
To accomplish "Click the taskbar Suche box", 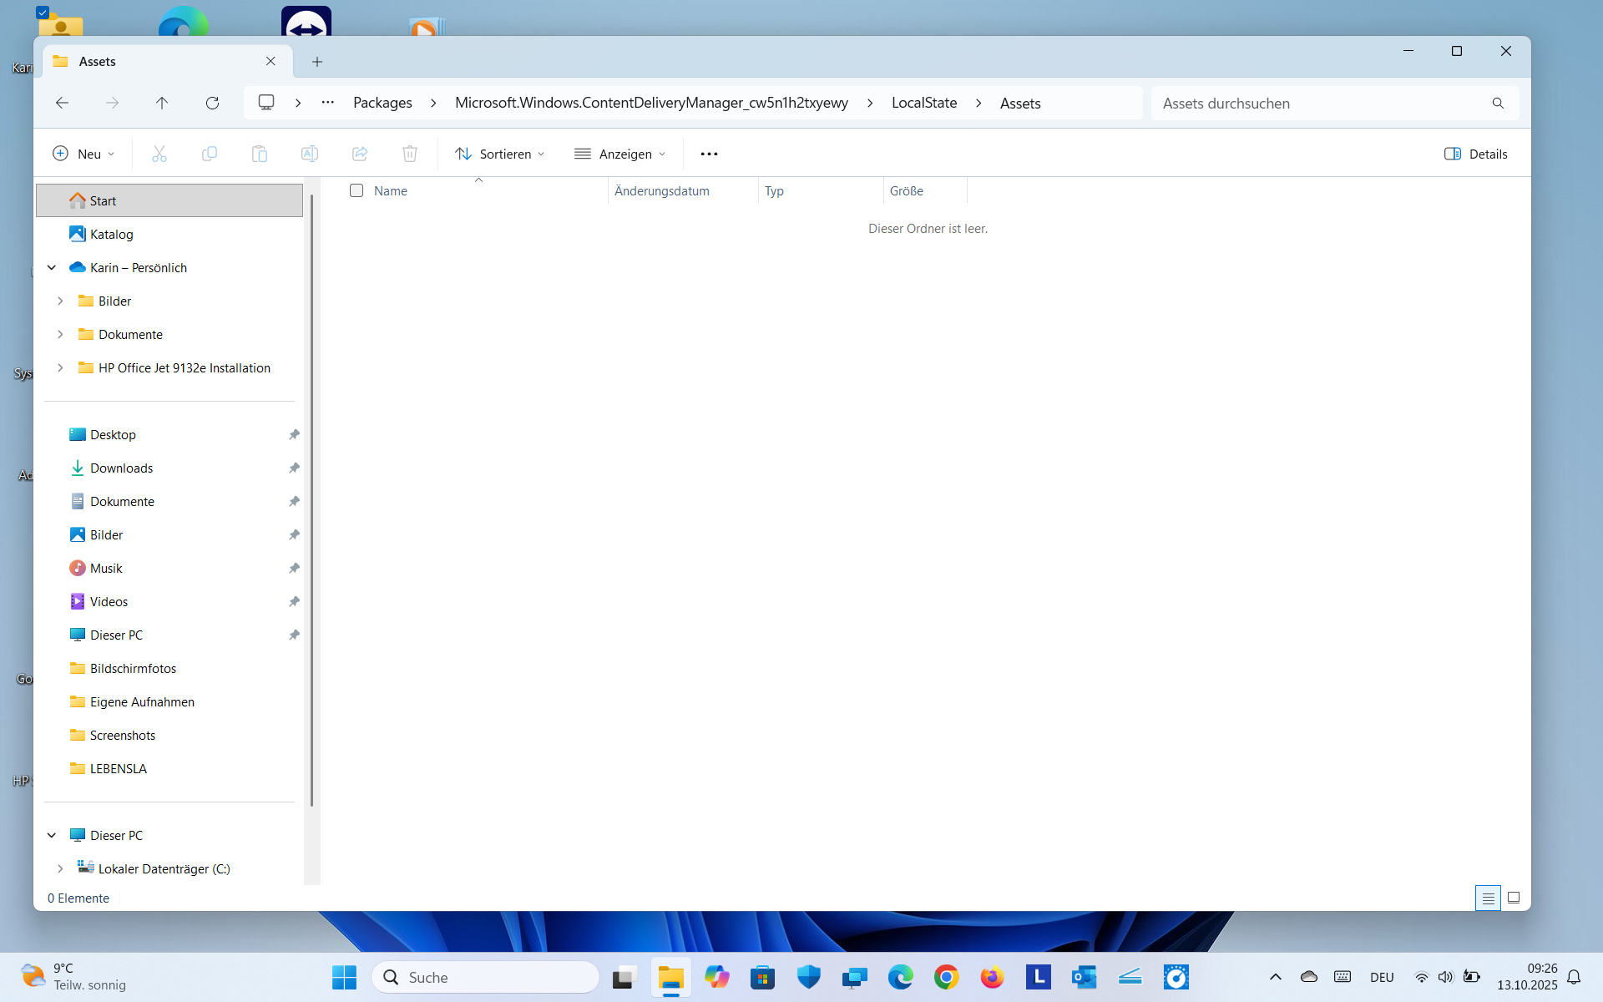I will tap(485, 977).
